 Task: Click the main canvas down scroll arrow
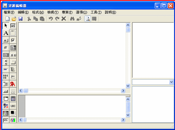pyautogui.click(x=128, y=86)
